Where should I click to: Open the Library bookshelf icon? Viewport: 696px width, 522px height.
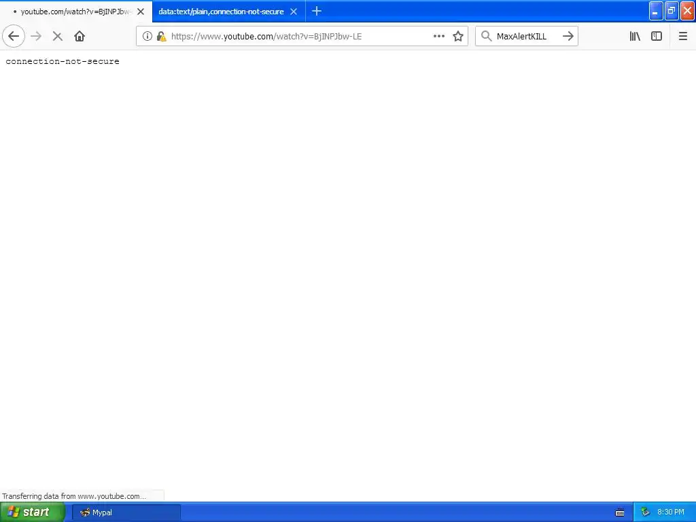[x=636, y=37]
